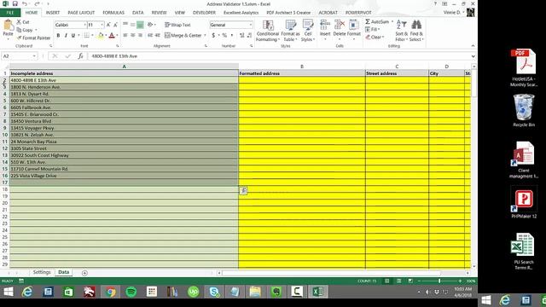The image size is (546, 307).
Task: Click the AutoSum button
Action: (x=377, y=21)
